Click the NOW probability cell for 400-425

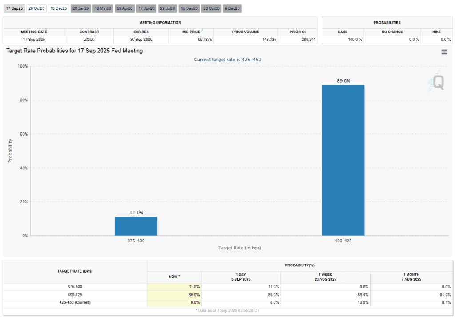[174, 295]
